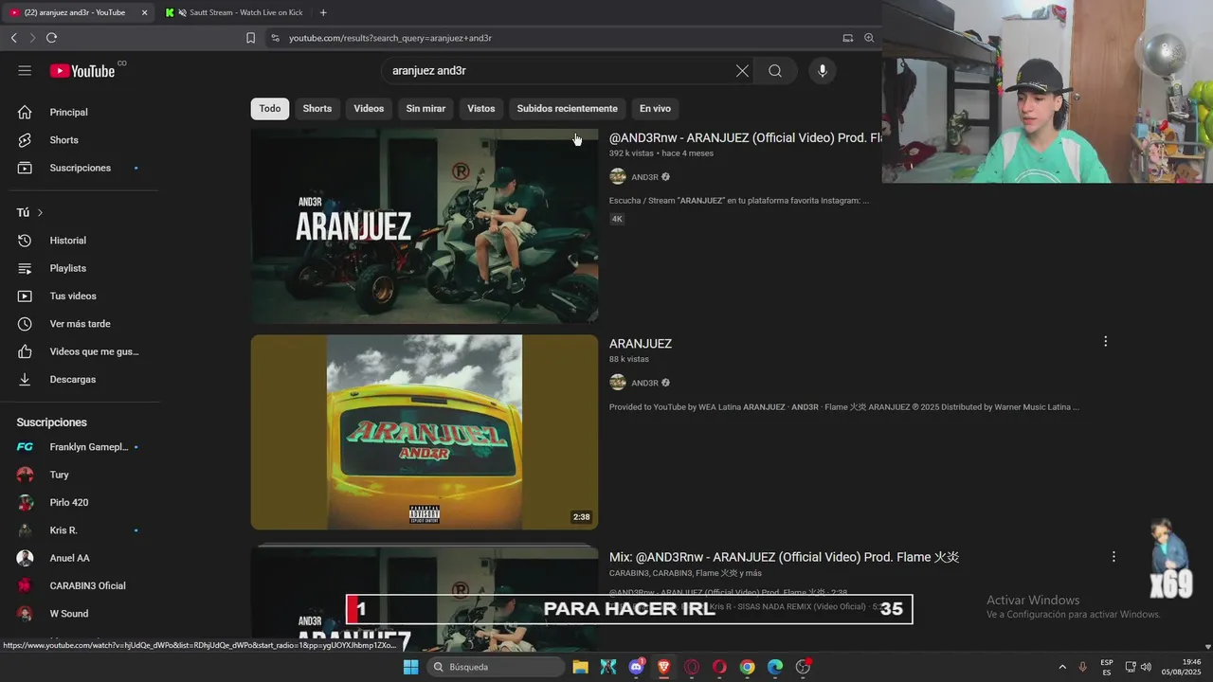Select the Todo filter chip
1213x682 pixels.
[270, 108]
